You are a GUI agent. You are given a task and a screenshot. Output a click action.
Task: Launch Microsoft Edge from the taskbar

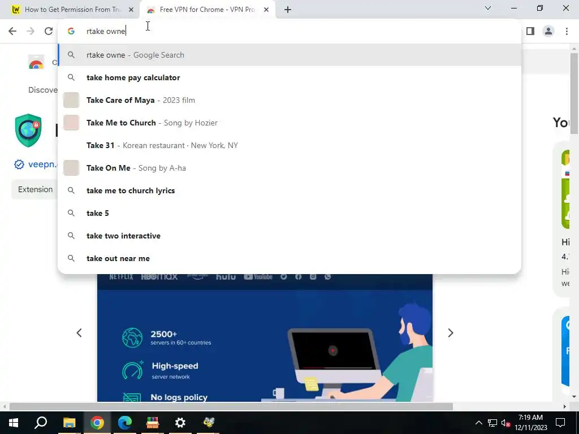tap(125, 423)
